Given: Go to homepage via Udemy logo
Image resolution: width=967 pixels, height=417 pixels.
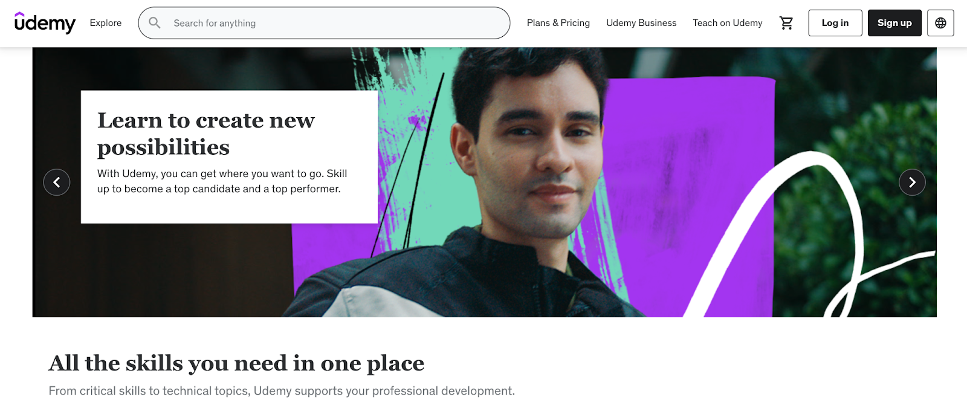Looking at the screenshot, I should pyautogui.click(x=45, y=23).
